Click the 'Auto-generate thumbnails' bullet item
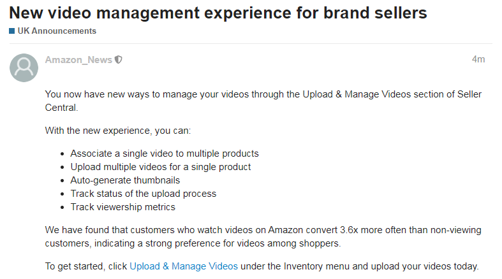502x279 pixels. 125,180
